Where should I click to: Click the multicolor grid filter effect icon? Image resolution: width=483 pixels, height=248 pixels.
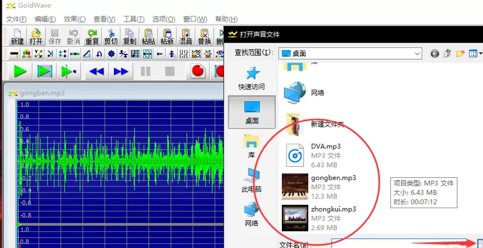pos(196,54)
